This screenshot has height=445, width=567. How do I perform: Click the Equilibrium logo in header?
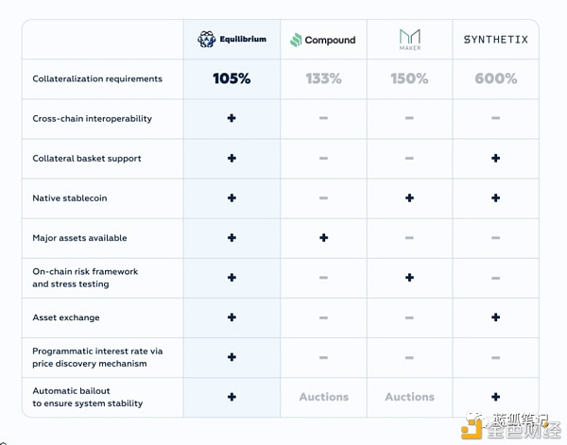coord(232,39)
